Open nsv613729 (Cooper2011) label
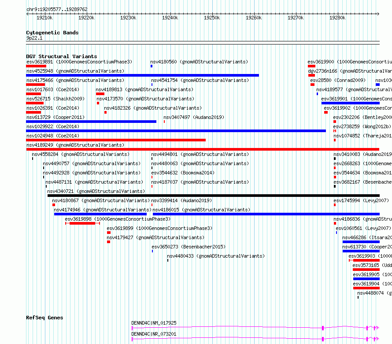 (x=55, y=117)
